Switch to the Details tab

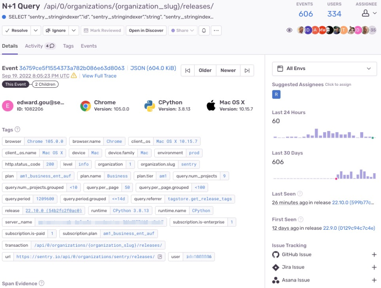(x=10, y=46)
